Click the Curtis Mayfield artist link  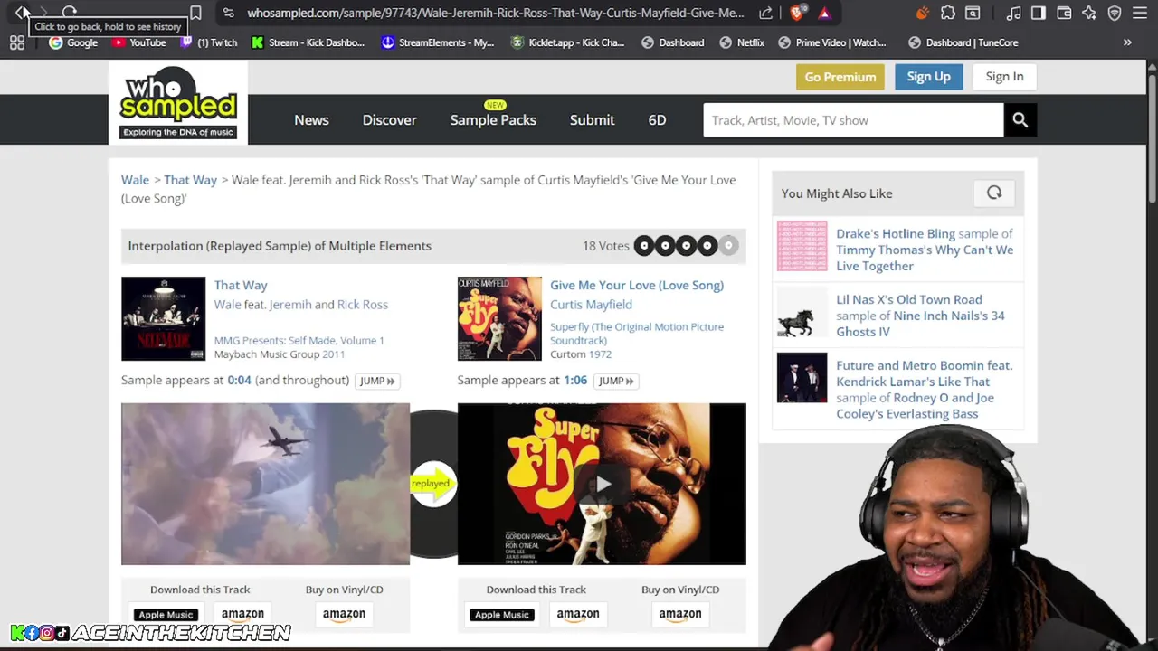pyautogui.click(x=591, y=305)
